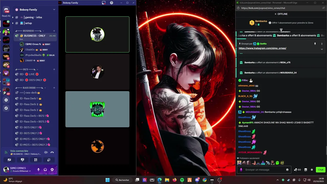Image resolution: width=327 pixels, height=184 pixels.
Task: Disconnect from voice with hang-up icon
Action: click(x=52, y=152)
